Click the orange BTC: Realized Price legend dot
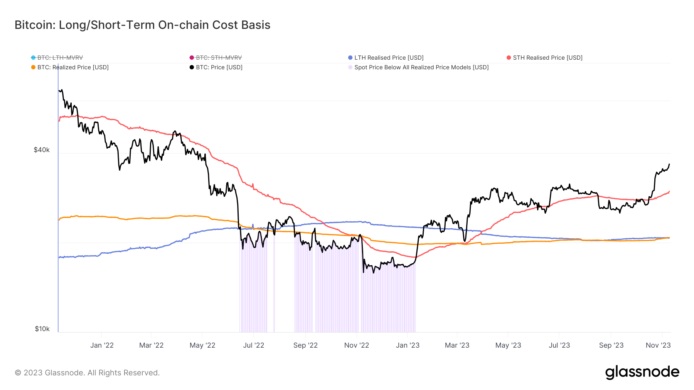 click(33, 67)
